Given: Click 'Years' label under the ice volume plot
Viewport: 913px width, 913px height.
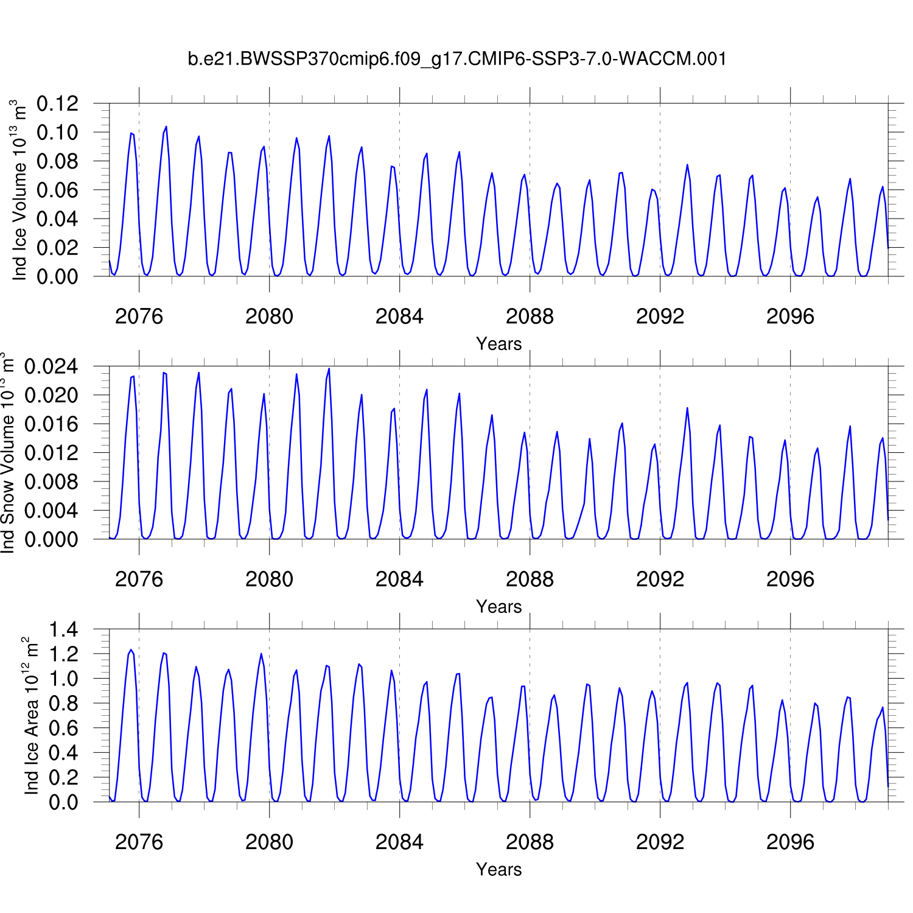Looking at the screenshot, I should point(498,344).
